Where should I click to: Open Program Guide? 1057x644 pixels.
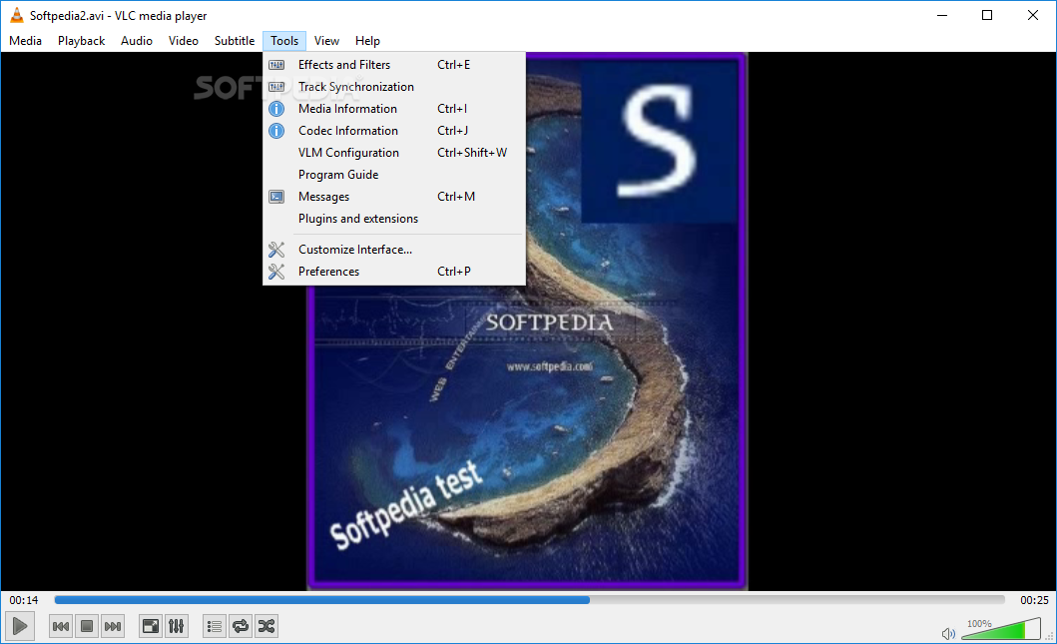point(393,174)
